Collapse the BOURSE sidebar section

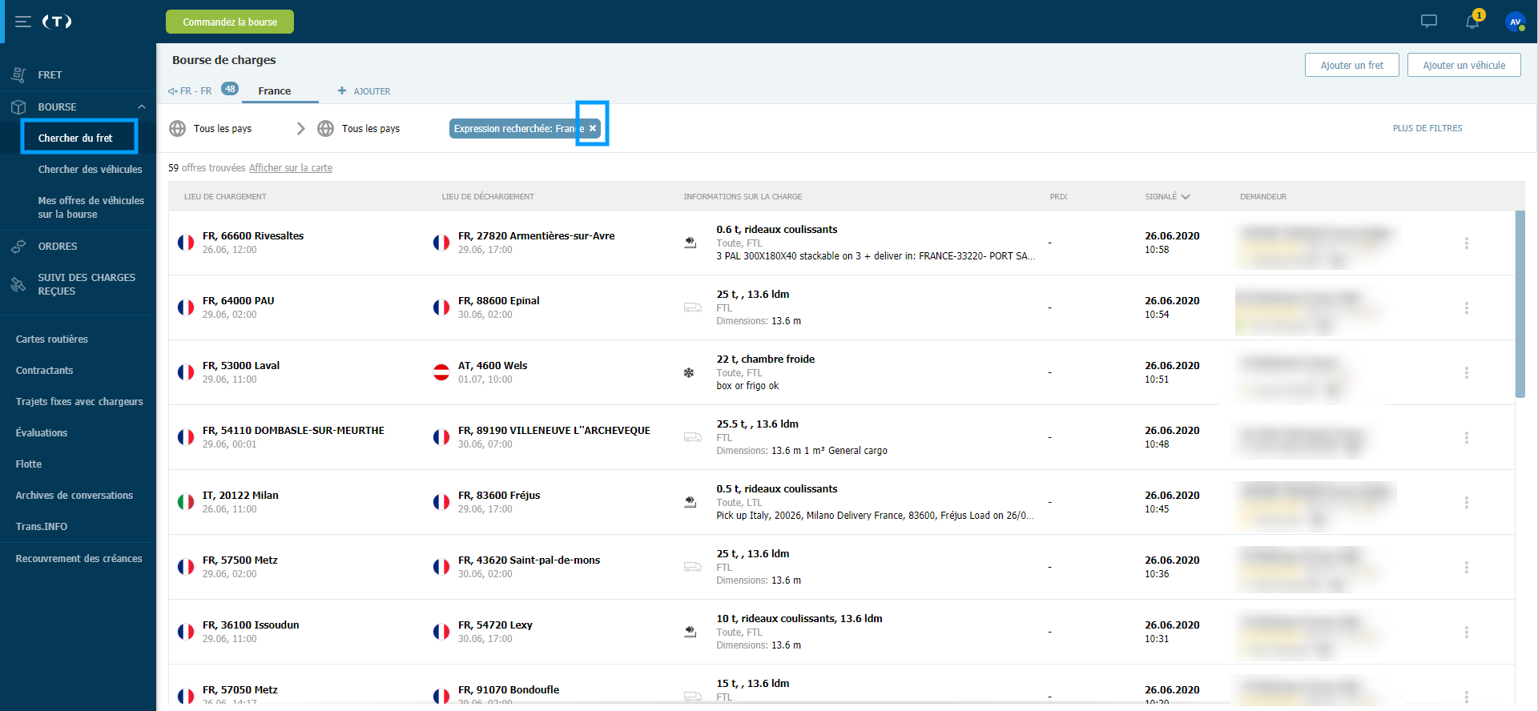coord(142,106)
